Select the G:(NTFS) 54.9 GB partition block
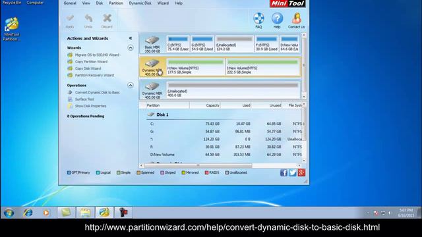This screenshot has width=422, height=237. 202,44
